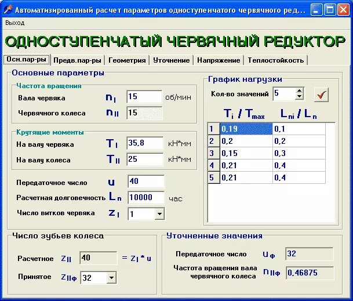
Task: Open the Выход menu
Action: pos(15,23)
